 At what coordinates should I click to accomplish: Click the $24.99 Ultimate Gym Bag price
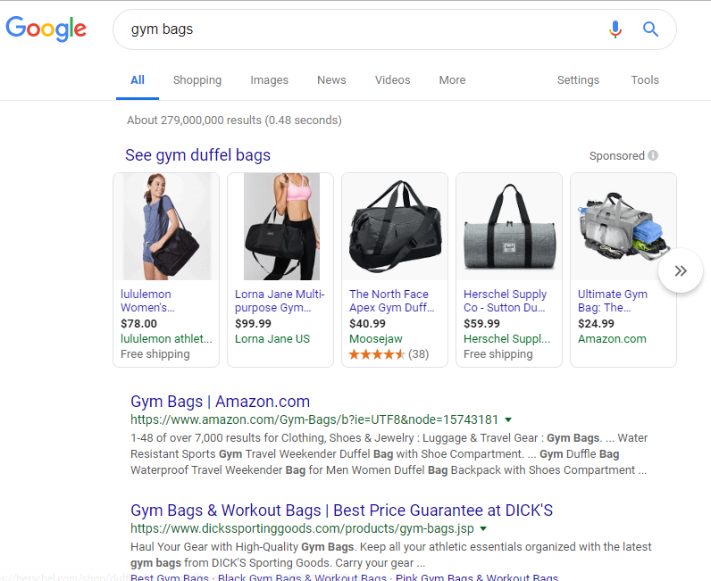[596, 324]
